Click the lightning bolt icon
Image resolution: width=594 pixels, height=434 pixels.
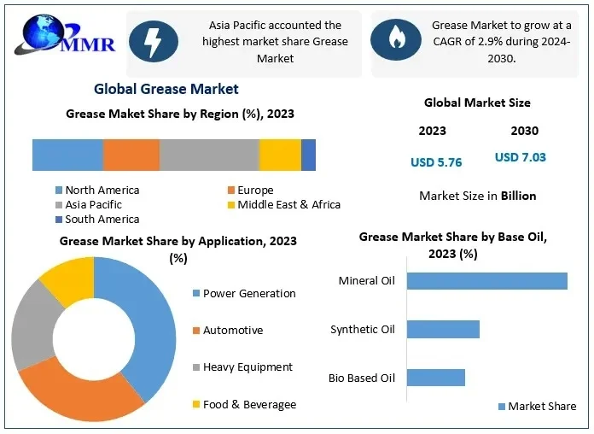point(153,41)
